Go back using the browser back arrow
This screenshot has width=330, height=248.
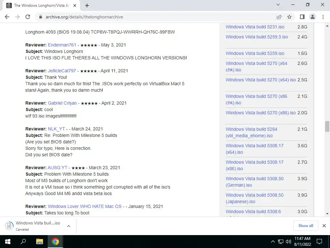[7, 17]
